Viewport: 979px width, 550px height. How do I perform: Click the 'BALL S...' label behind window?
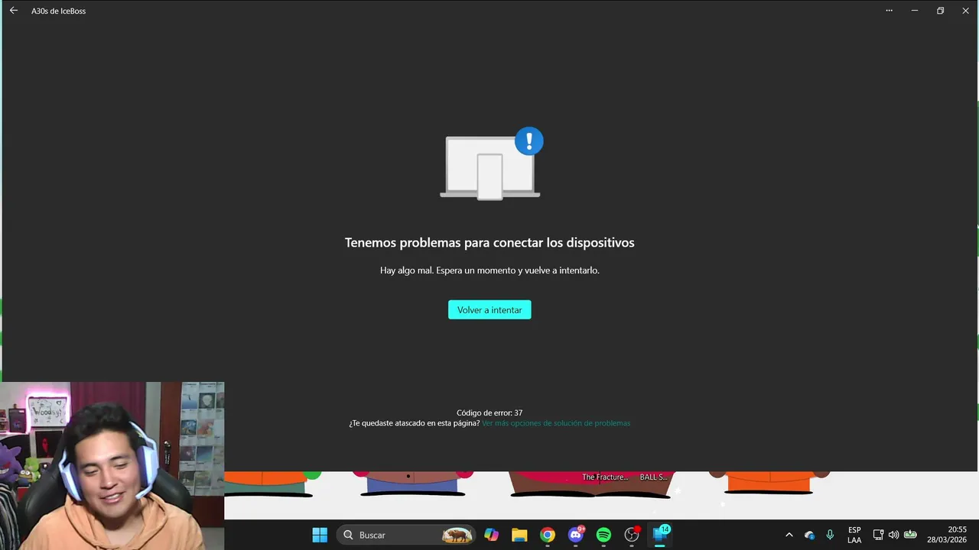653,477
